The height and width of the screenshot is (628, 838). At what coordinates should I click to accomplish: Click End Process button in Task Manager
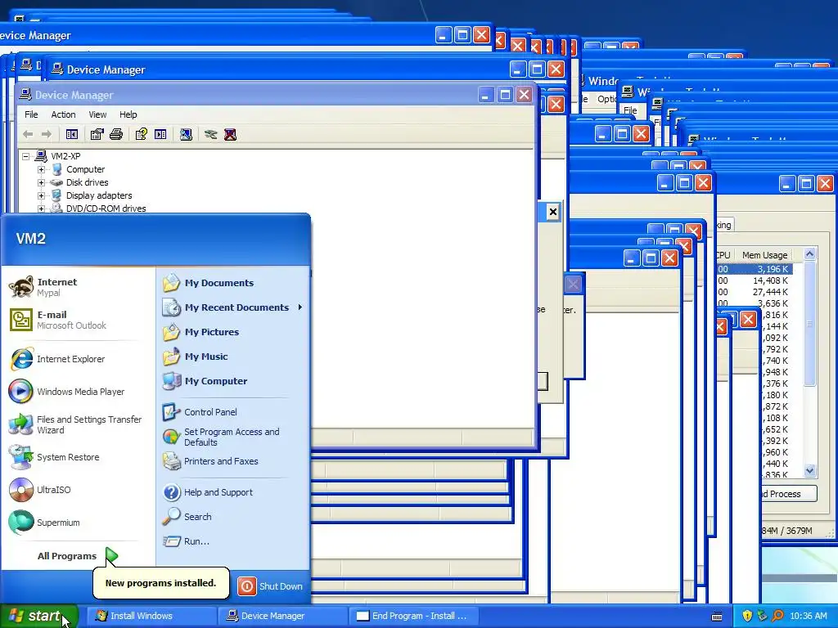(x=788, y=494)
